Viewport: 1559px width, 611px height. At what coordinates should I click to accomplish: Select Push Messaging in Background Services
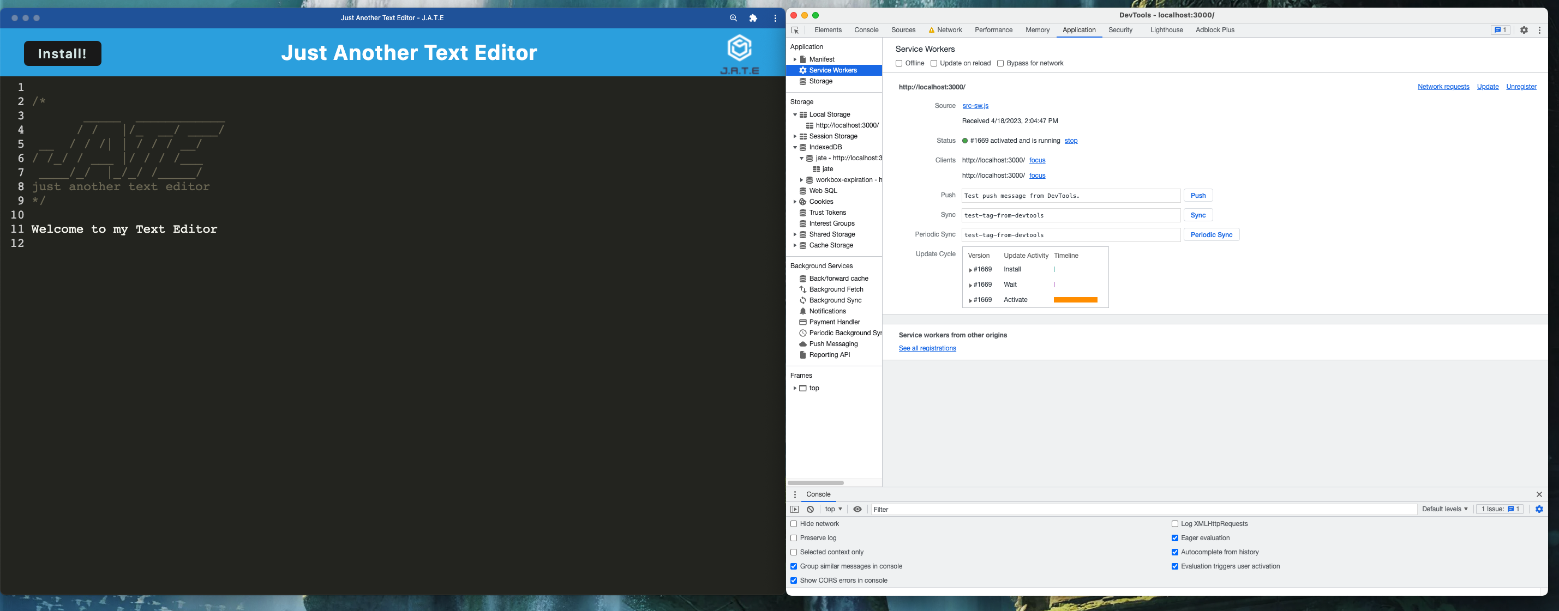pyautogui.click(x=833, y=344)
